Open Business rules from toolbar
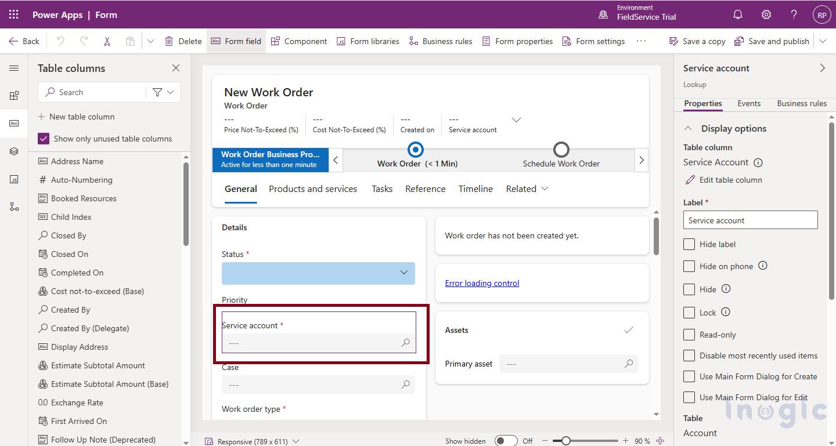836x446 pixels. pos(441,41)
